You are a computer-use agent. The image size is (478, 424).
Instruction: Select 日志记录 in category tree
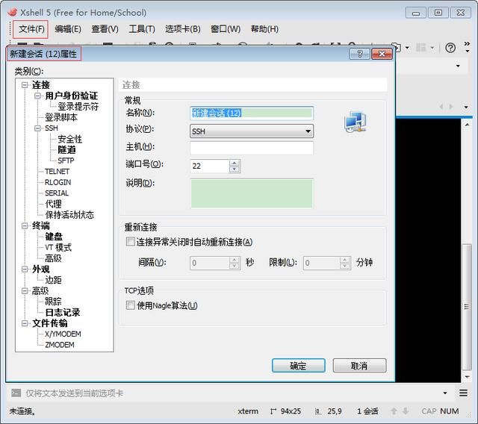coord(63,313)
